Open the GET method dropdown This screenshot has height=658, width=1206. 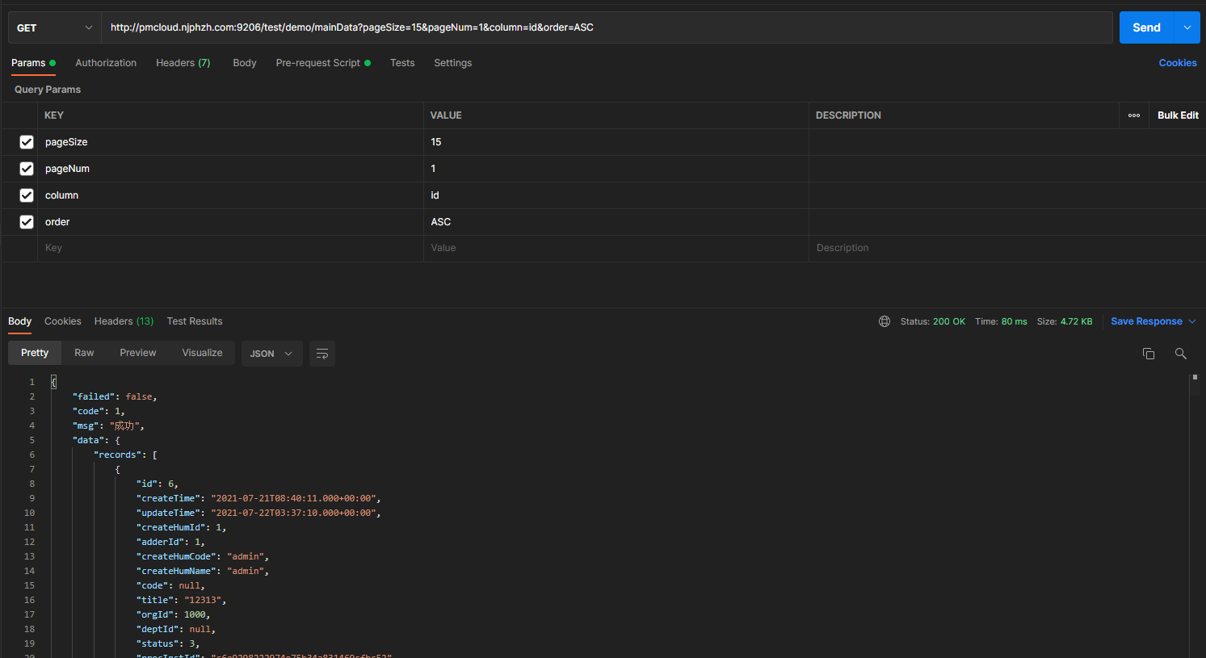(x=54, y=27)
